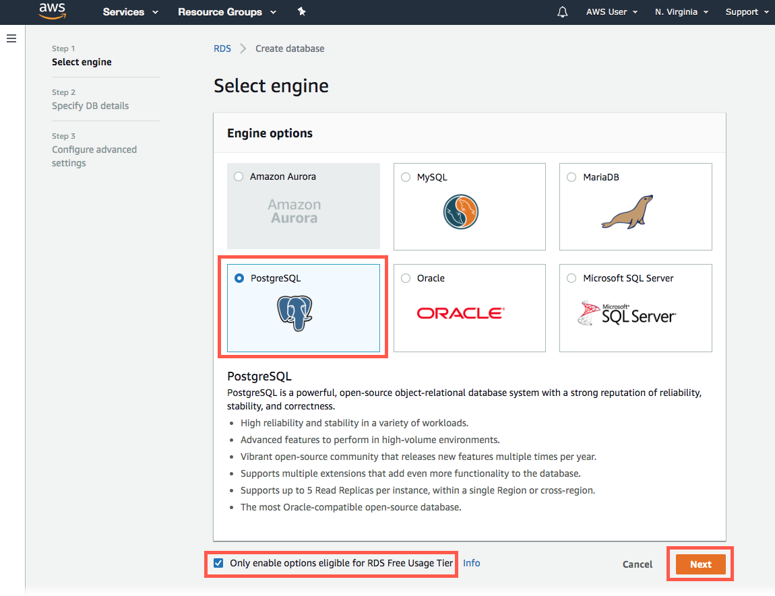This screenshot has height=596, width=775.
Task: Click the MySQL dolphin logo
Action: pyautogui.click(x=461, y=211)
